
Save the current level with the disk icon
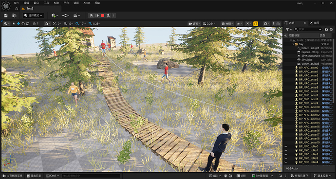click(6, 16)
